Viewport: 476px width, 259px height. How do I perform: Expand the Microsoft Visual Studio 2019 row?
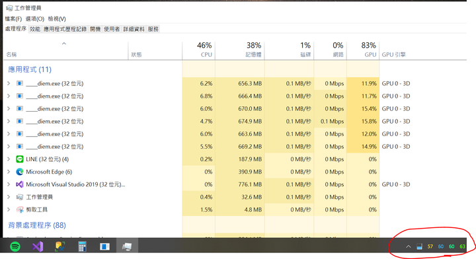click(9, 184)
